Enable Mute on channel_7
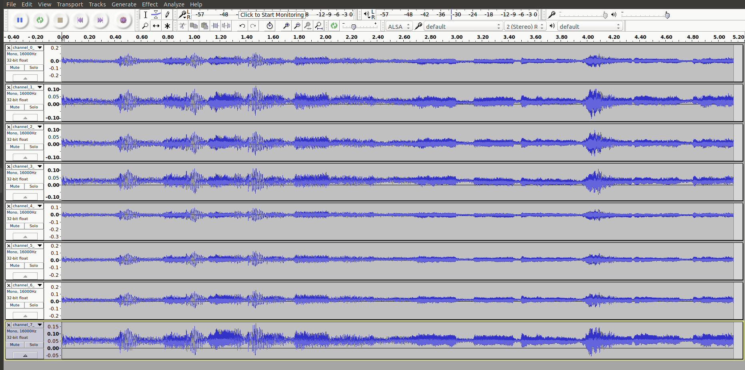The width and height of the screenshot is (745, 370). coord(14,344)
